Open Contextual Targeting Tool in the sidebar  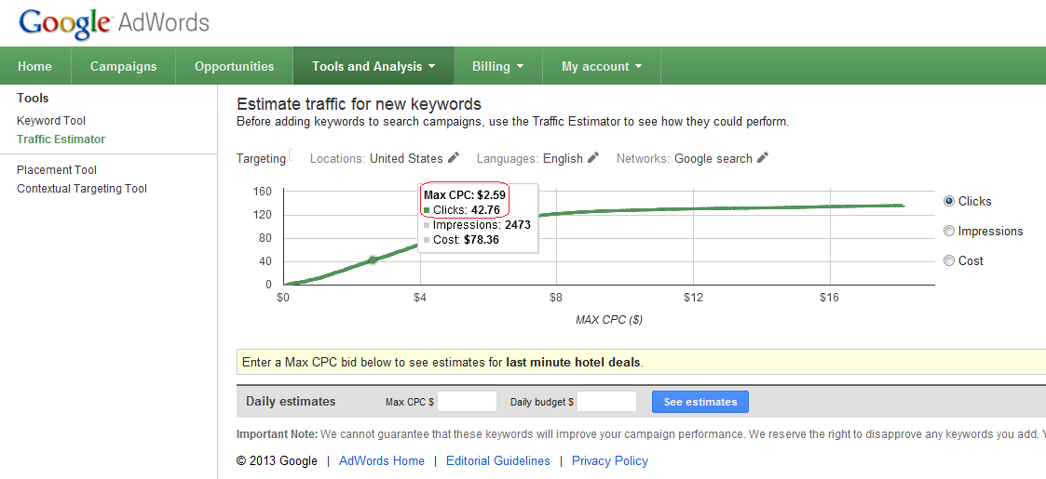(x=82, y=189)
